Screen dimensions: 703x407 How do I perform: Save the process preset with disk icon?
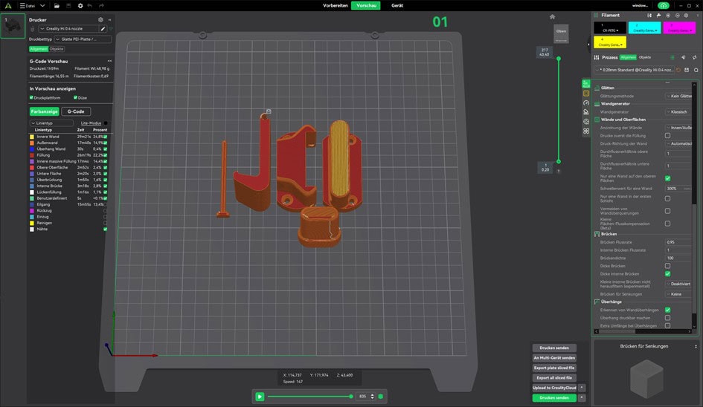(686, 71)
